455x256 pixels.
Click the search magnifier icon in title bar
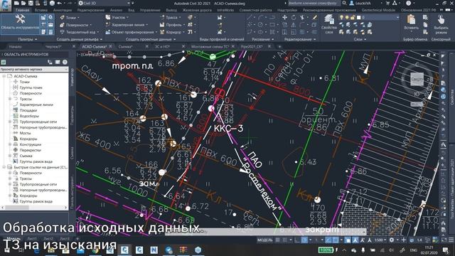pyautogui.click(x=344, y=3)
